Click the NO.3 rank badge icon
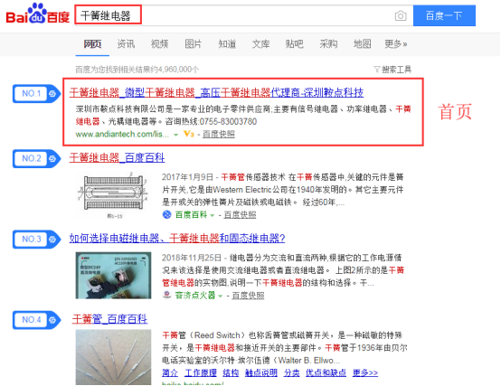This screenshot has height=386, width=501. [36, 240]
